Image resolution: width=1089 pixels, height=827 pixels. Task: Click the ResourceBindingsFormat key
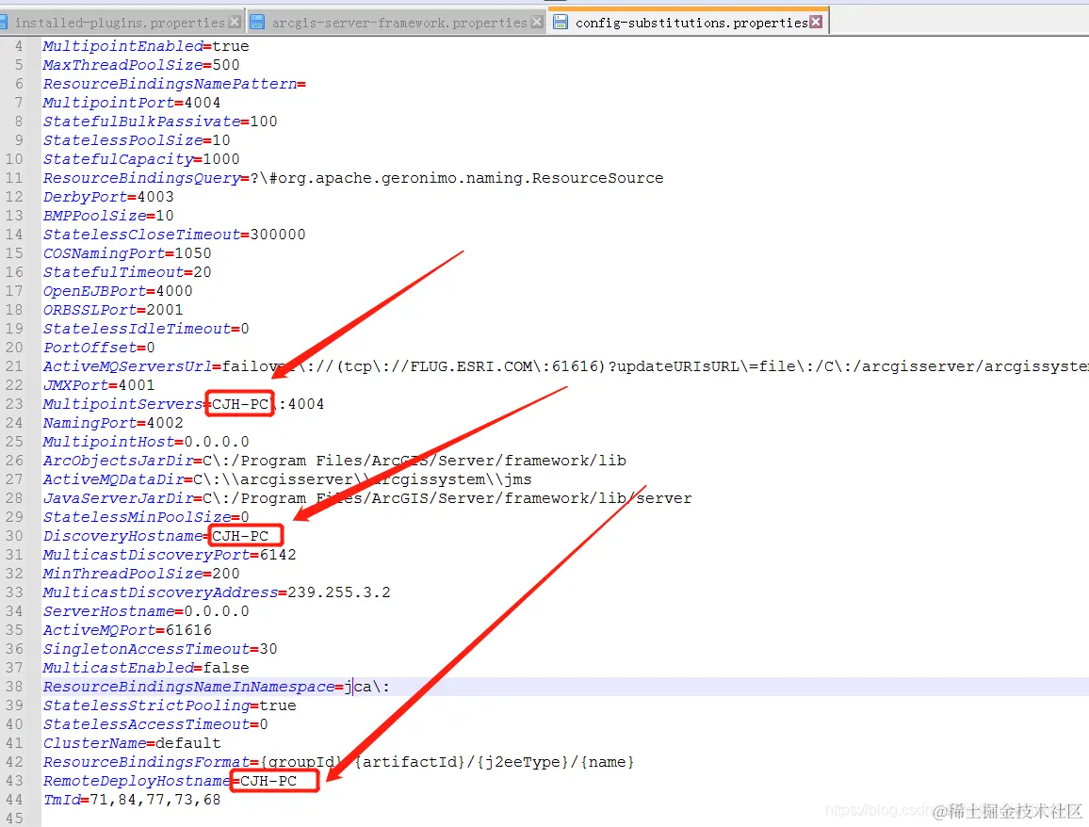(147, 762)
